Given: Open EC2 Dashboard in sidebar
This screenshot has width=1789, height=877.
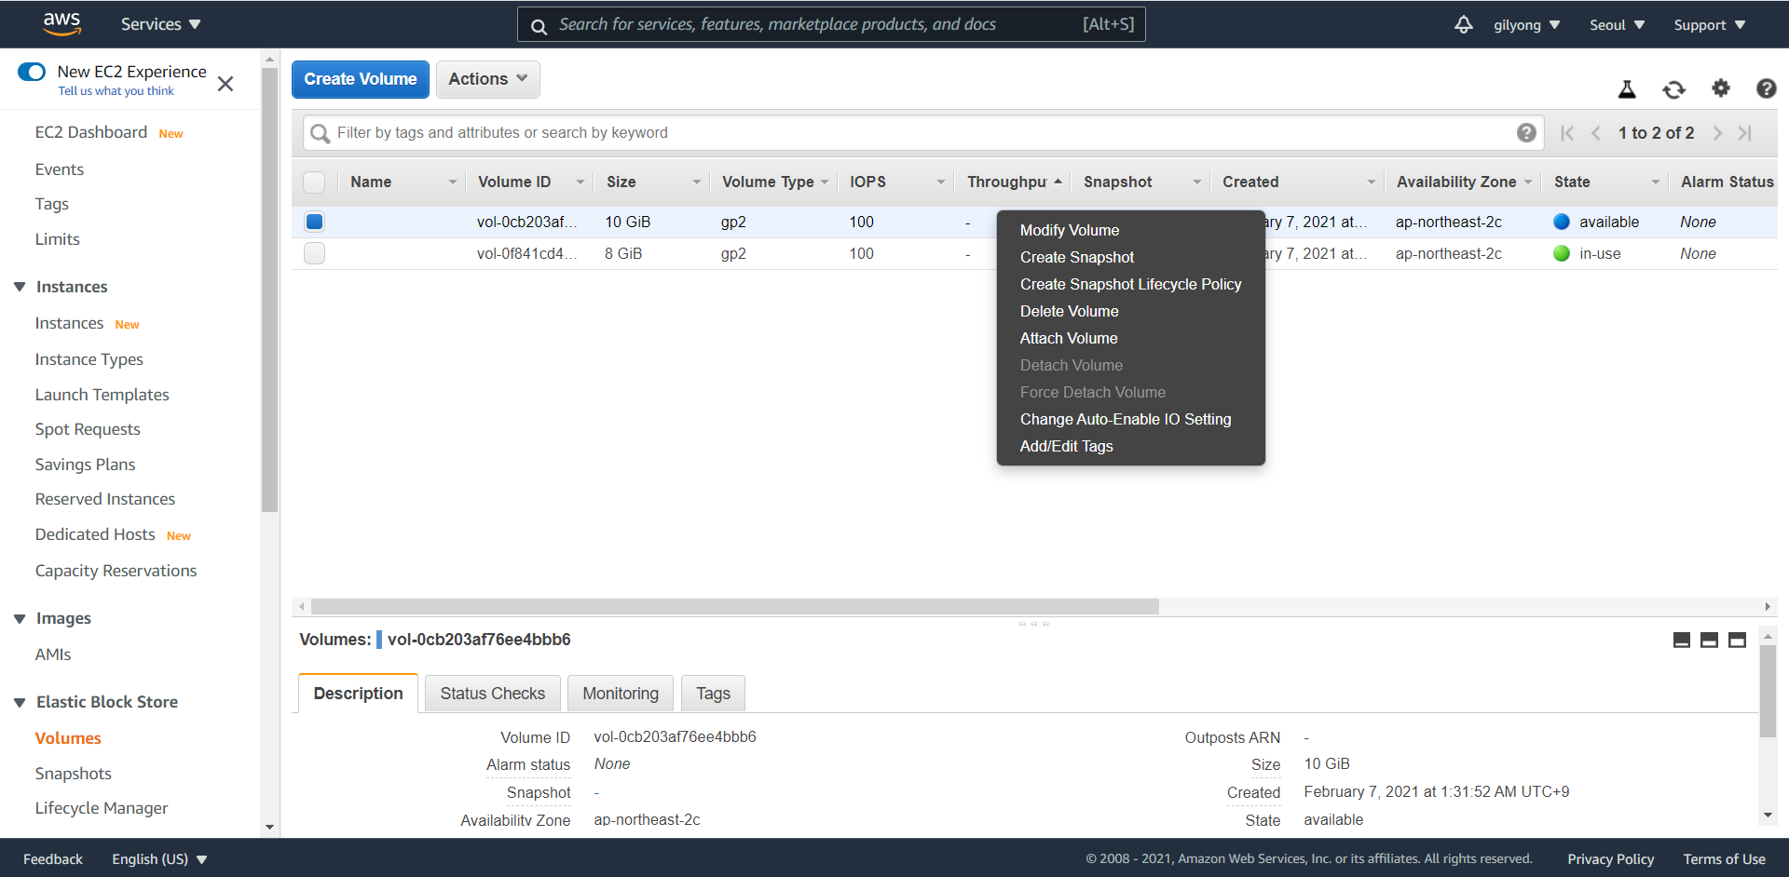Looking at the screenshot, I should 91,132.
